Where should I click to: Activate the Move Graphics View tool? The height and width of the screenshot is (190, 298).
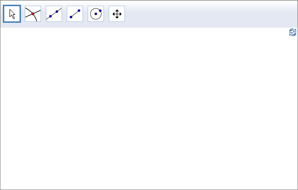tap(117, 14)
